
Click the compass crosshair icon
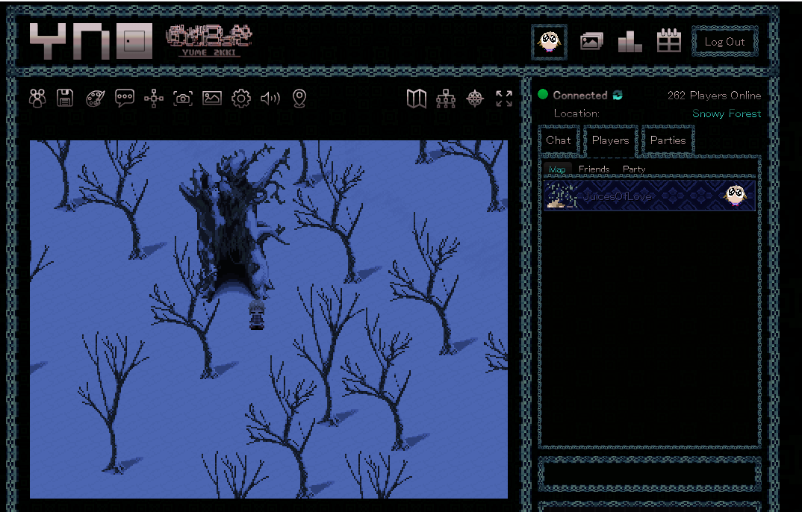point(475,98)
